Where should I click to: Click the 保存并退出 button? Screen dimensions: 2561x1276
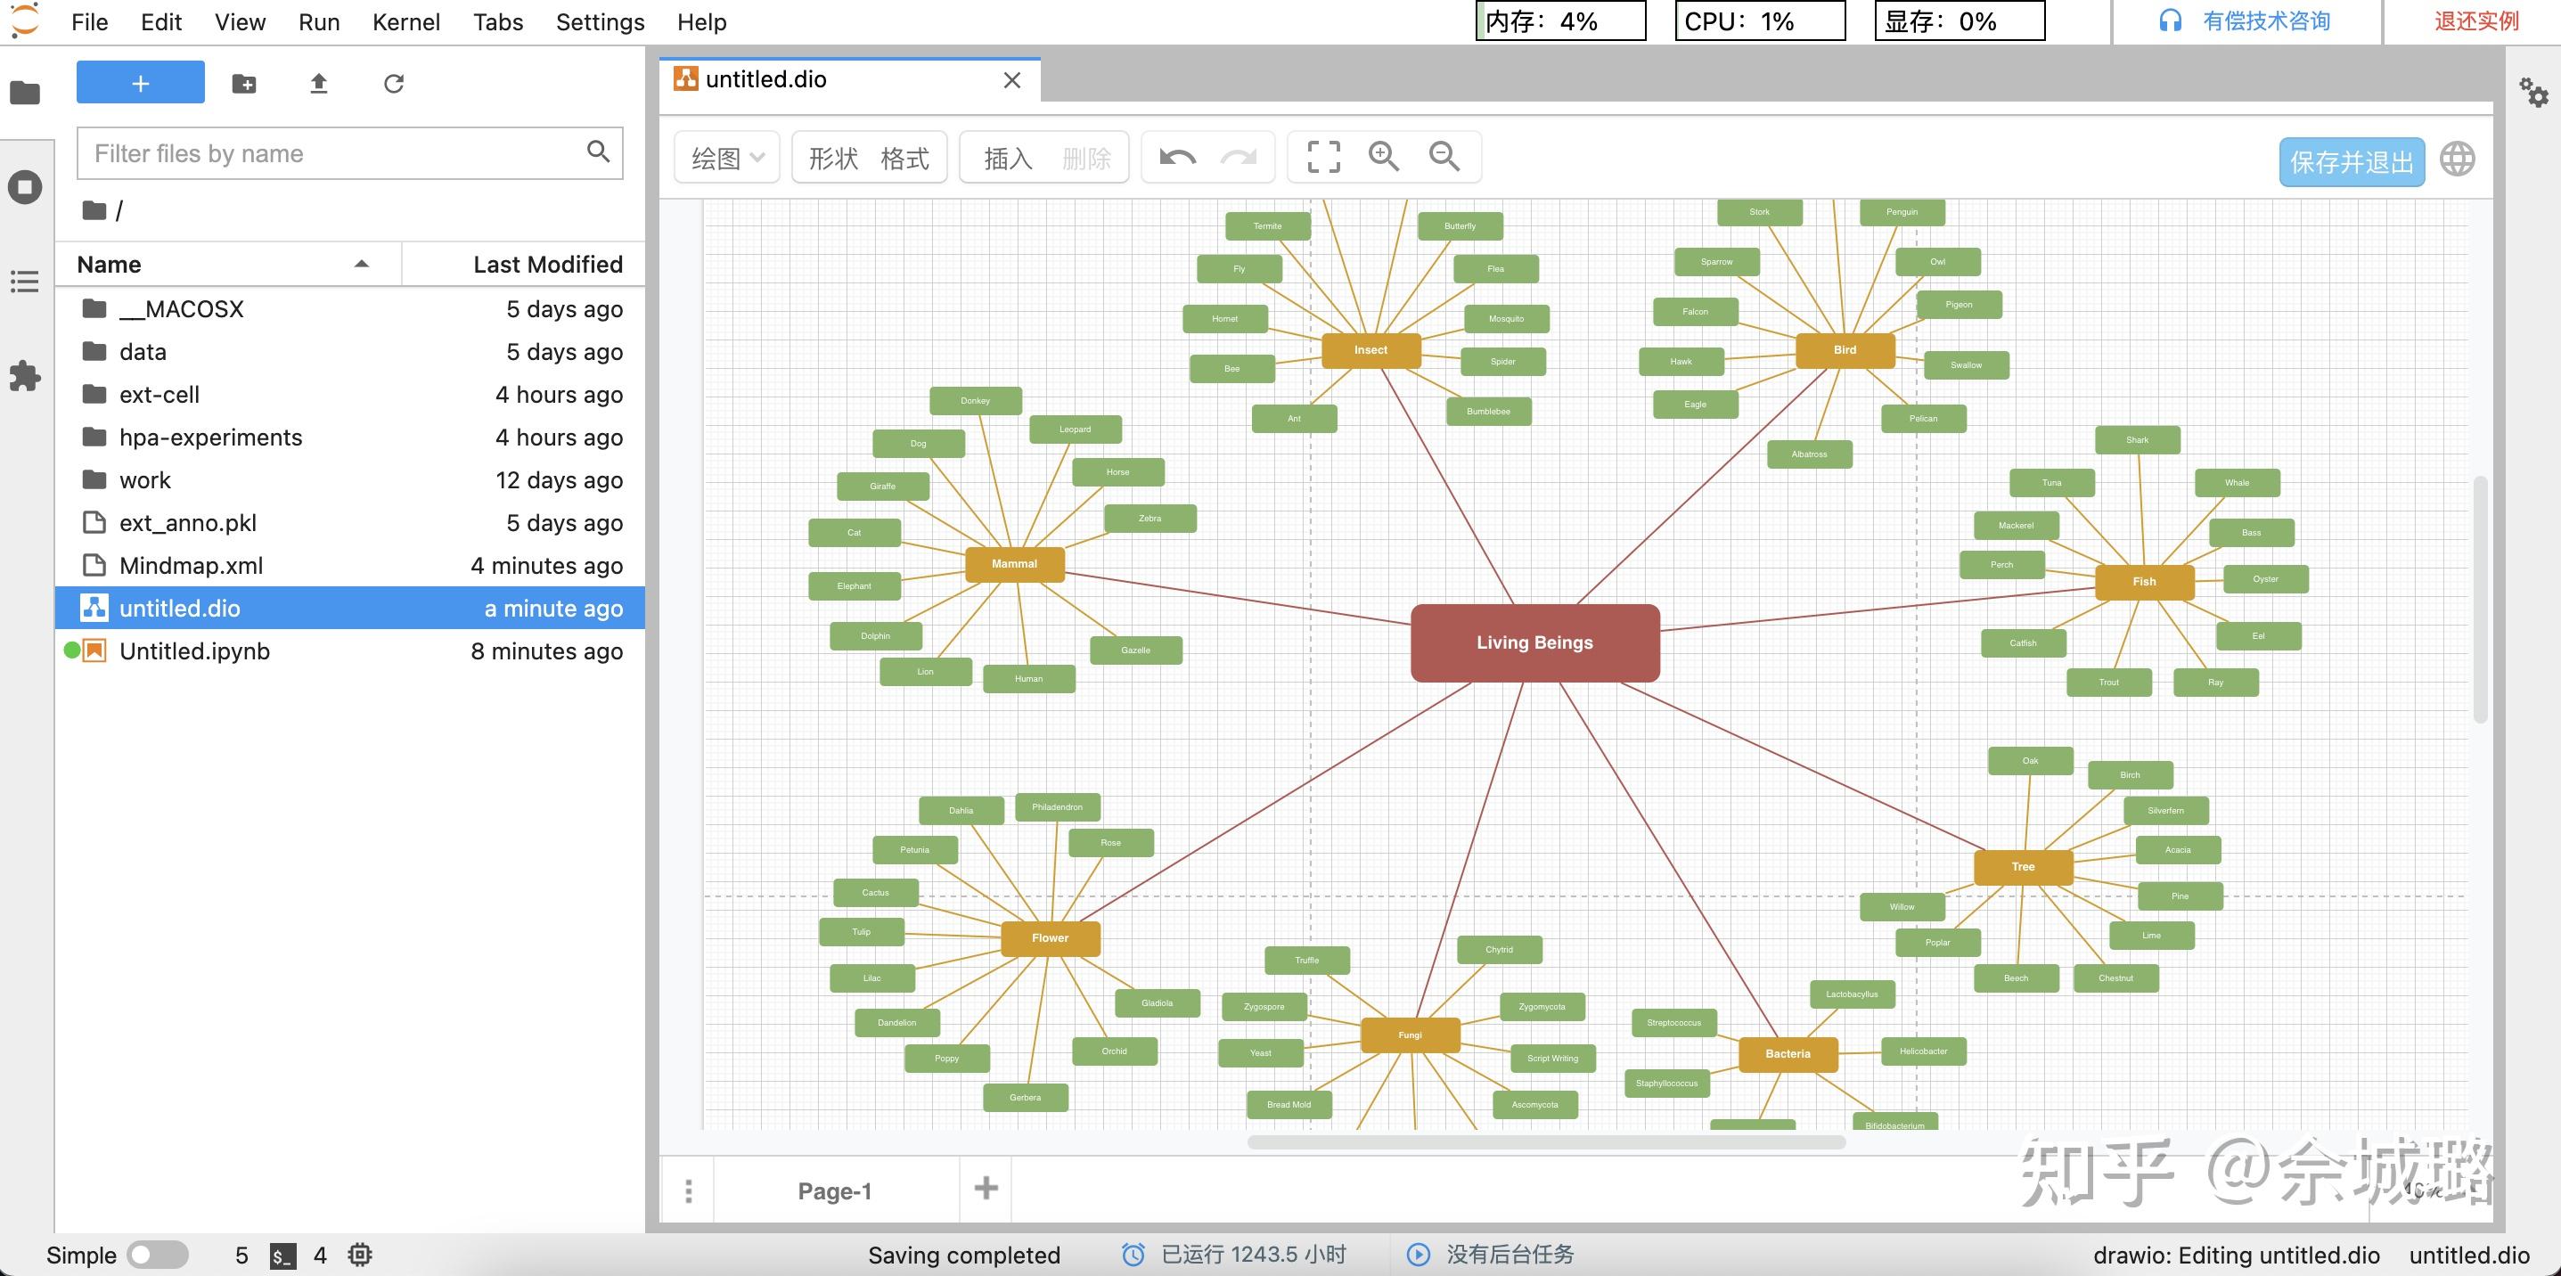tap(2352, 162)
